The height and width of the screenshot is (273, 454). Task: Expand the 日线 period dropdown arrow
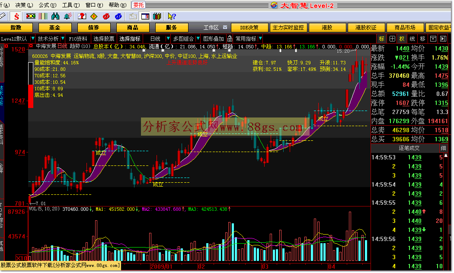click(168, 38)
